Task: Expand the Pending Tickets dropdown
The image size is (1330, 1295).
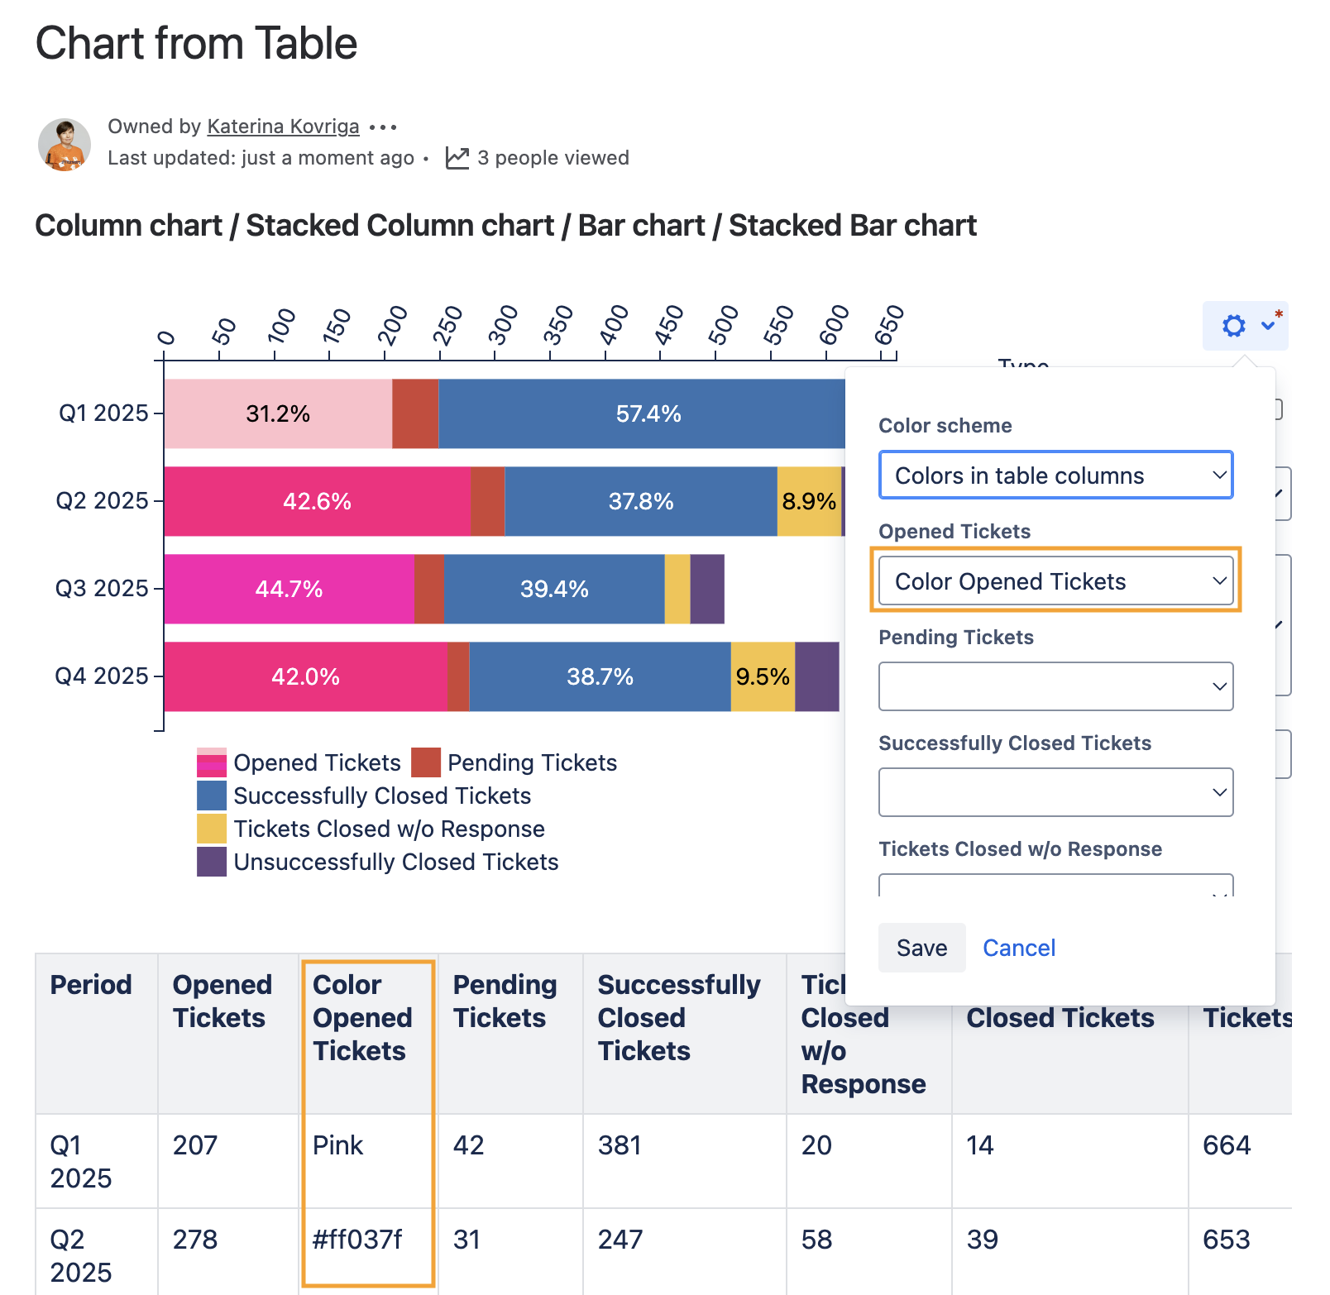Action: coord(1055,686)
